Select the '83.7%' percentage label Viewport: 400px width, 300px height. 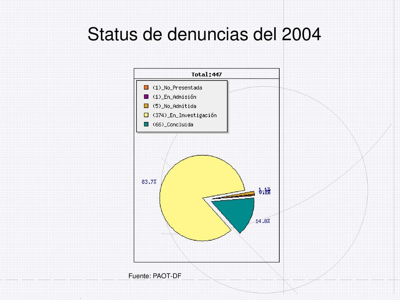coord(149,182)
